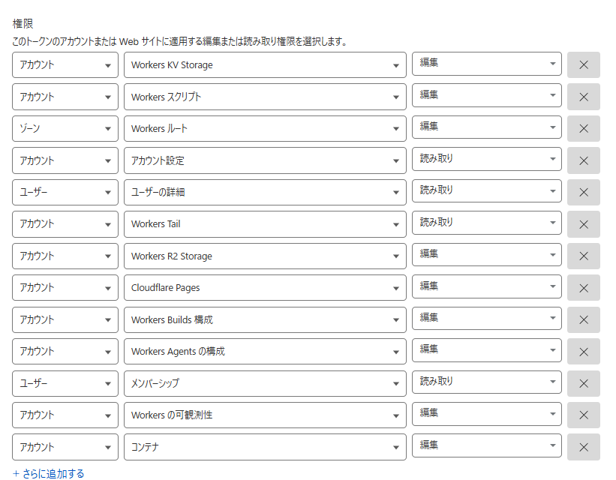Remove the Workers KV Storage permission row
The width and height of the screenshot is (616, 480).
583,64
